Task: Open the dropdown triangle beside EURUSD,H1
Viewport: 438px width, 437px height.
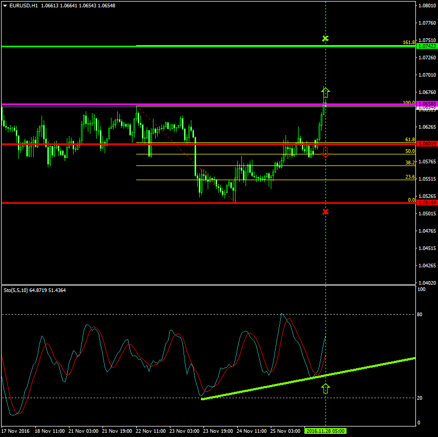Action: [x=5, y=5]
